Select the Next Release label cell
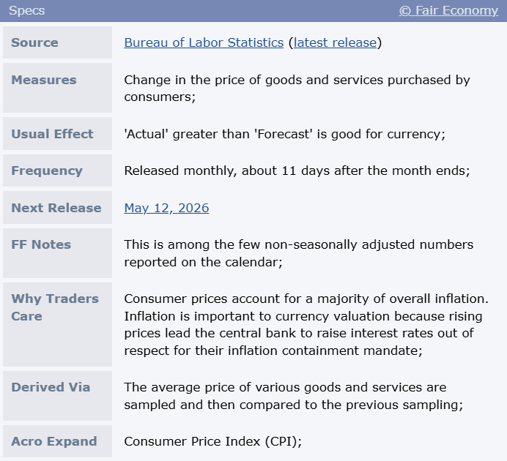 58,208
